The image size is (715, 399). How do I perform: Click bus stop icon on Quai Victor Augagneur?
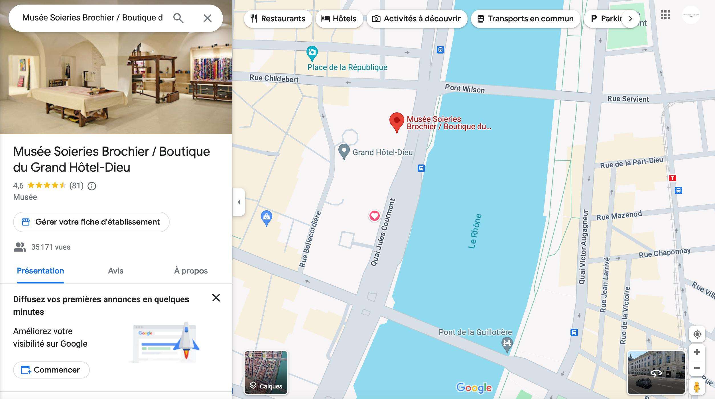[x=574, y=332]
